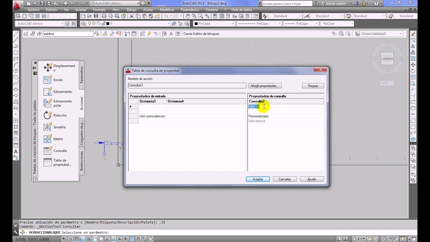The image size is (430, 242).
Task: Select the Estiramiento polar action tool
Action: (x=58, y=103)
